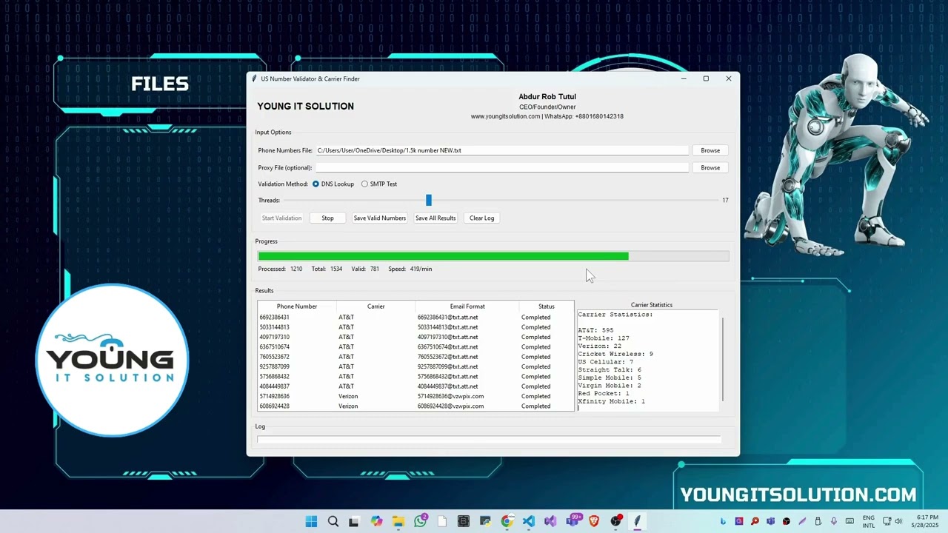
Task: Click the Email Format column header
Action: tap(467, 306)
